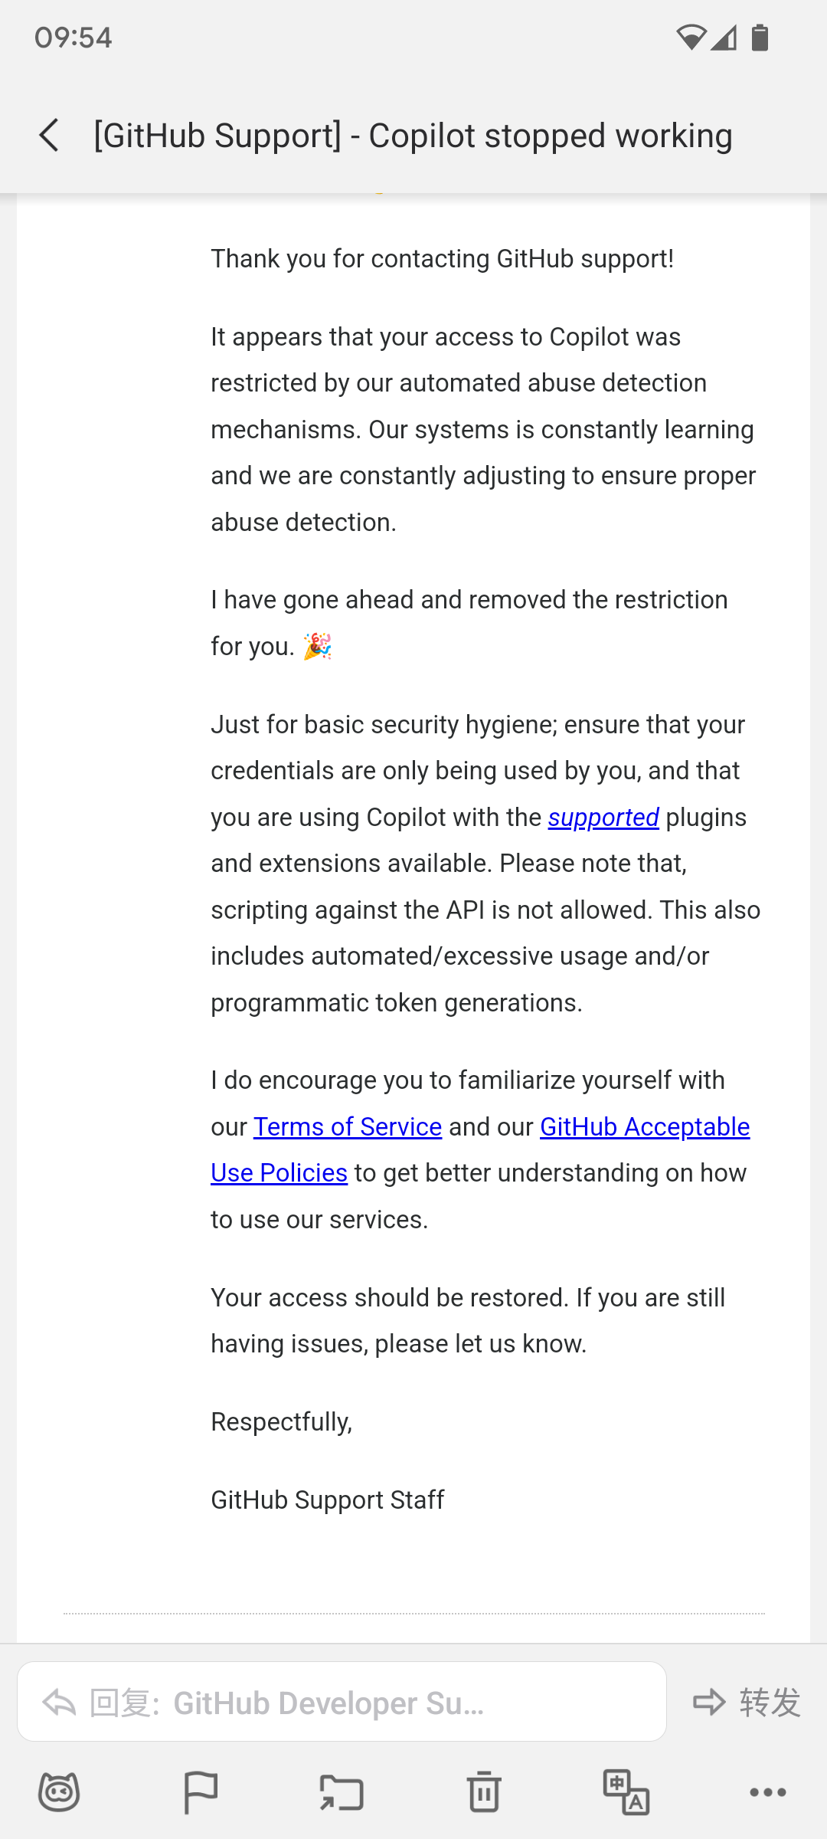Tap the GitHub Support Staff signature line
This screenshot has width=827, height=1839.
[328, 1500]
